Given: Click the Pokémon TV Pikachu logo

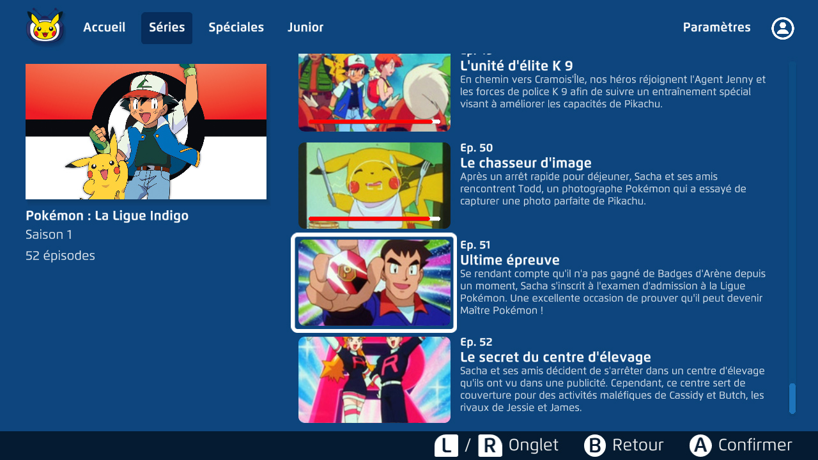Looking at the screenshot, I should (45, 27).
